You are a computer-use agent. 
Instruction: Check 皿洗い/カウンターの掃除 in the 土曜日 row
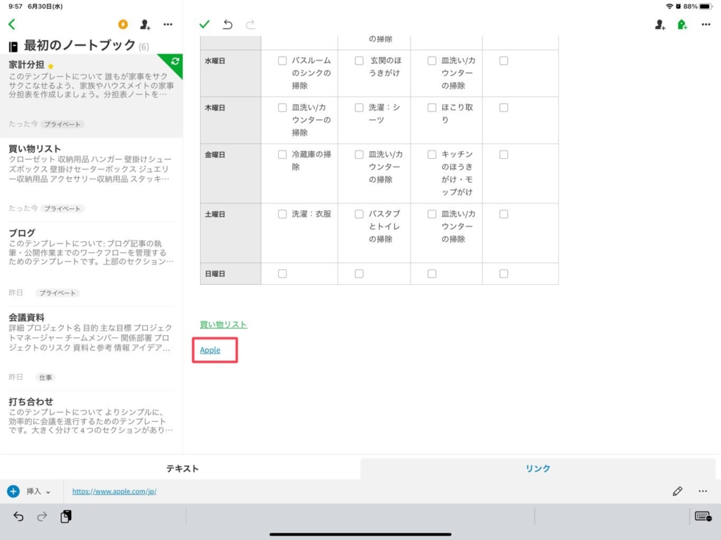pyautogui.click(x=432, y=214)
